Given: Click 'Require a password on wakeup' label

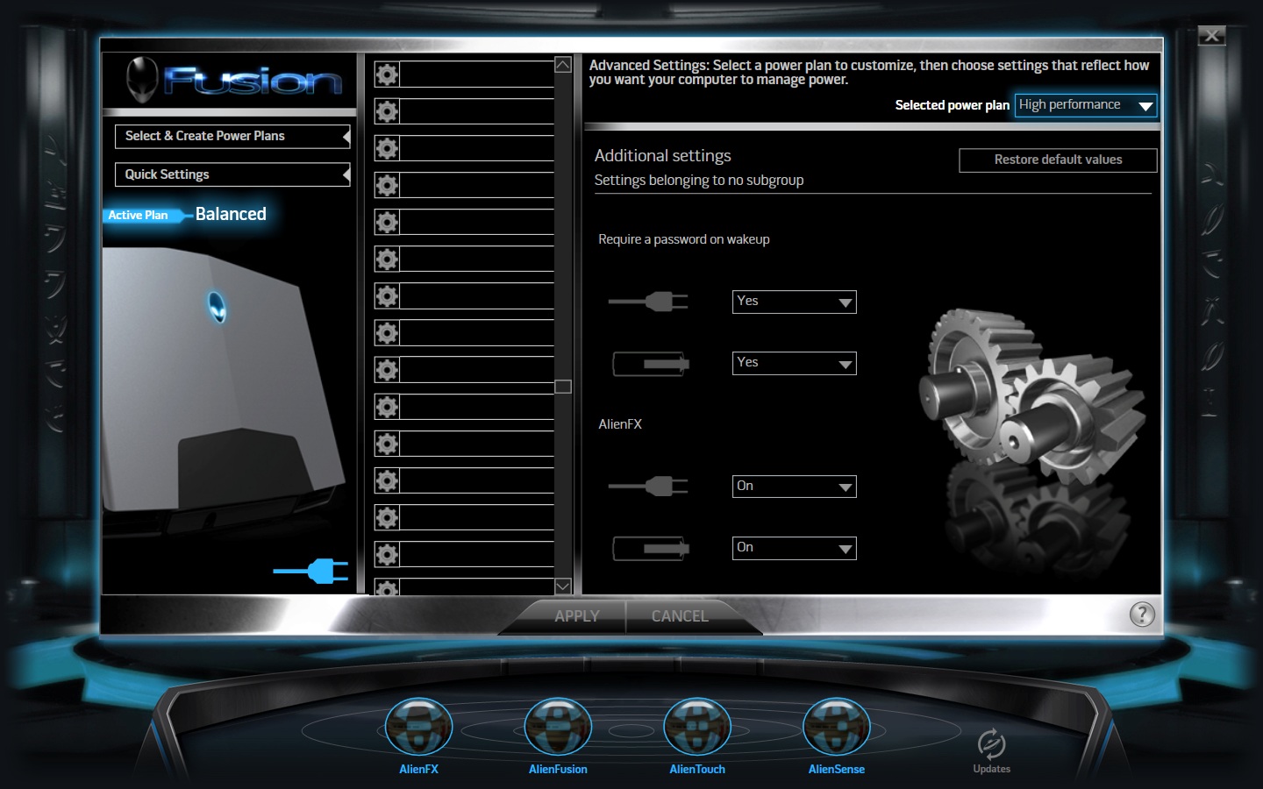Looking at the screenshot, I should 684,239.
